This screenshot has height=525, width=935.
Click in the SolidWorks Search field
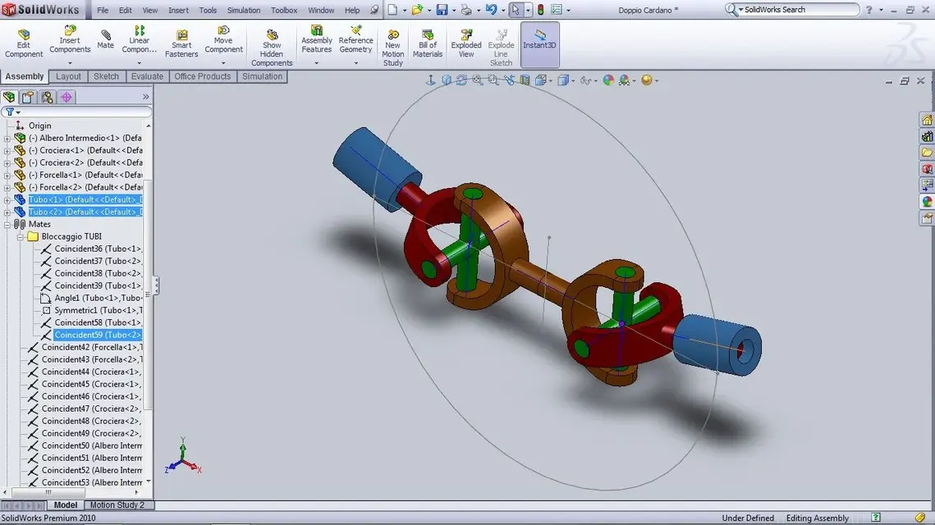coord(800,10)
